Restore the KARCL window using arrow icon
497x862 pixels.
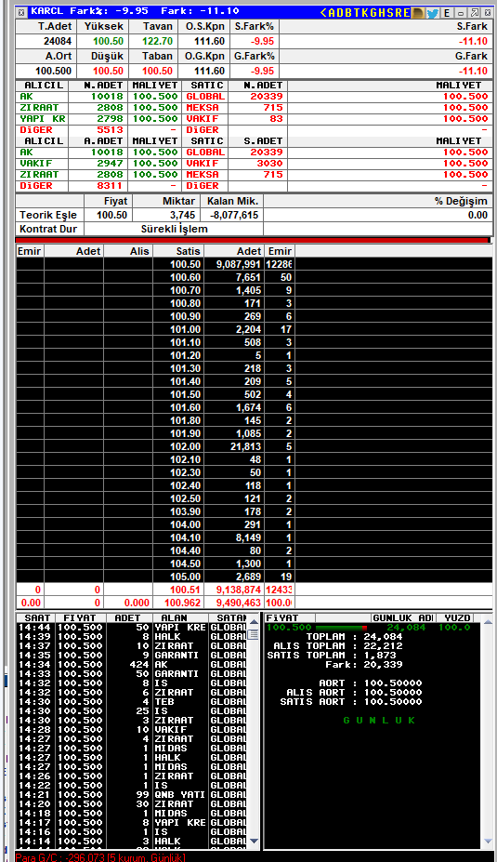pos(475,13)
